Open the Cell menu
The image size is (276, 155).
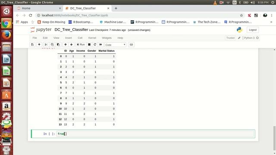coord(80,38)
